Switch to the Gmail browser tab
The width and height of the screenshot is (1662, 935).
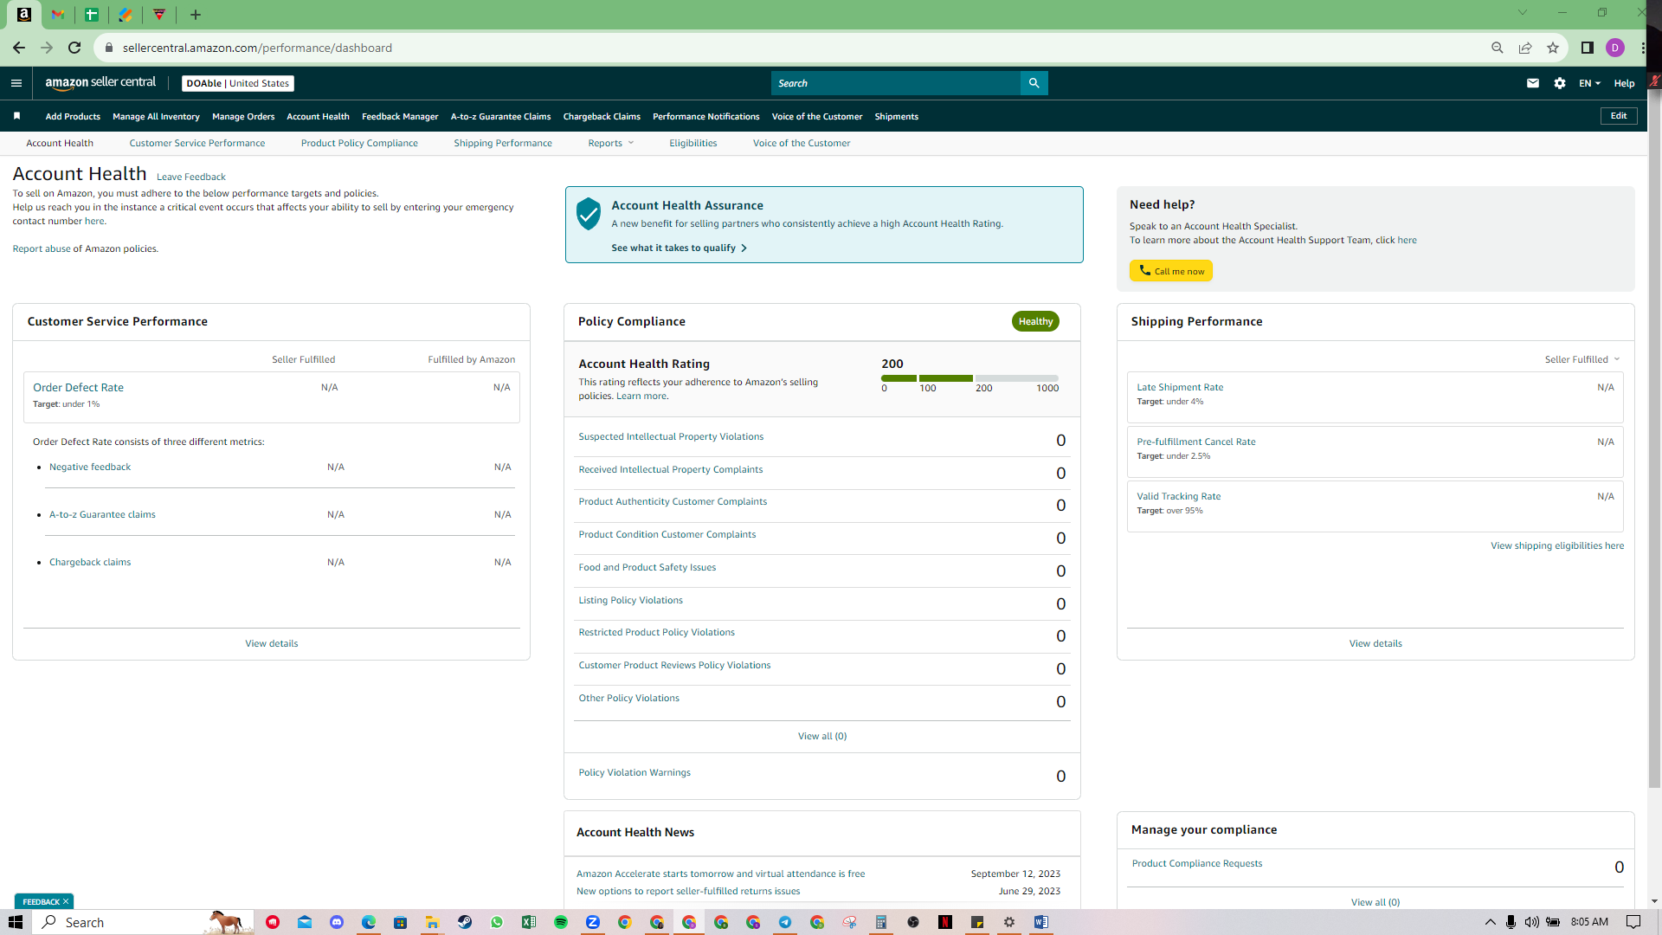tap(58, 15)
